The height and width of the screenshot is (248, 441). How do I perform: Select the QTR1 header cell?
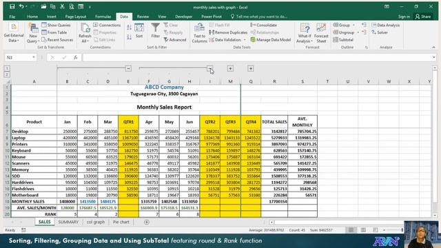(x=128, y=122)
